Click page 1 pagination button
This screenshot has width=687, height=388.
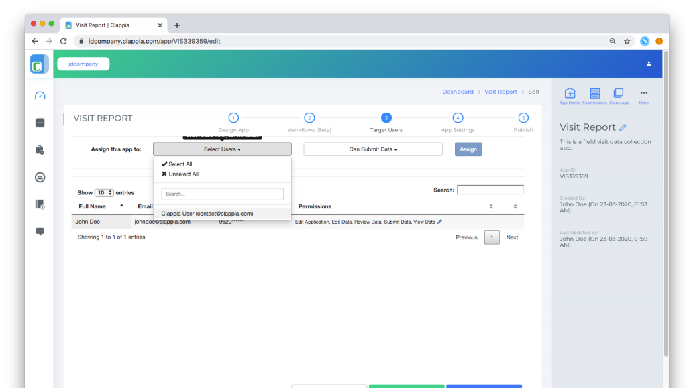[492, 237]
